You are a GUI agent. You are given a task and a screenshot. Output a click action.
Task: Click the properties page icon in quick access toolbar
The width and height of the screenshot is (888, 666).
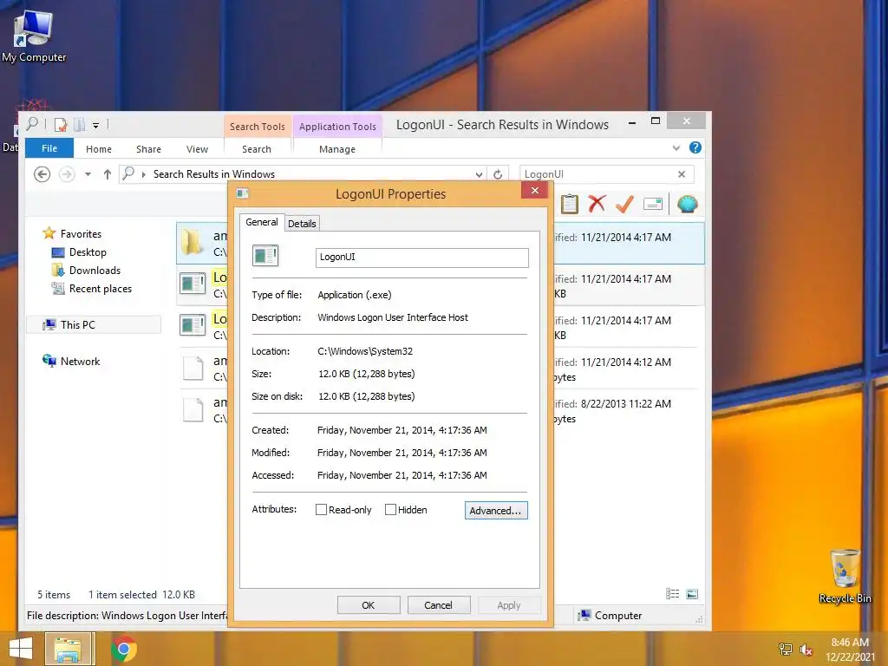[61, 124]
